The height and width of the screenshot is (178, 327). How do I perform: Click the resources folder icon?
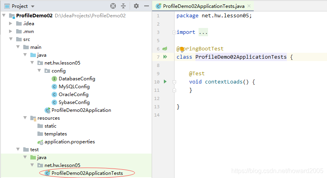[x=33, y=118]
